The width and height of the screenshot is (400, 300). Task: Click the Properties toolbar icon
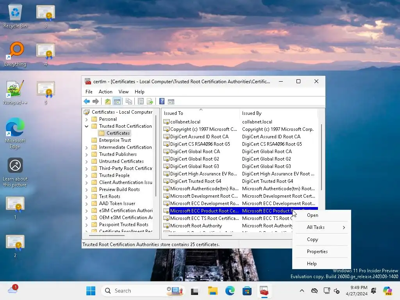pos(141,102)
